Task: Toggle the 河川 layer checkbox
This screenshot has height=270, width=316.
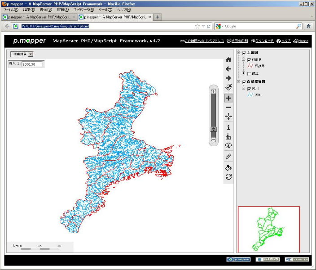Action: [x=249, y=89]
